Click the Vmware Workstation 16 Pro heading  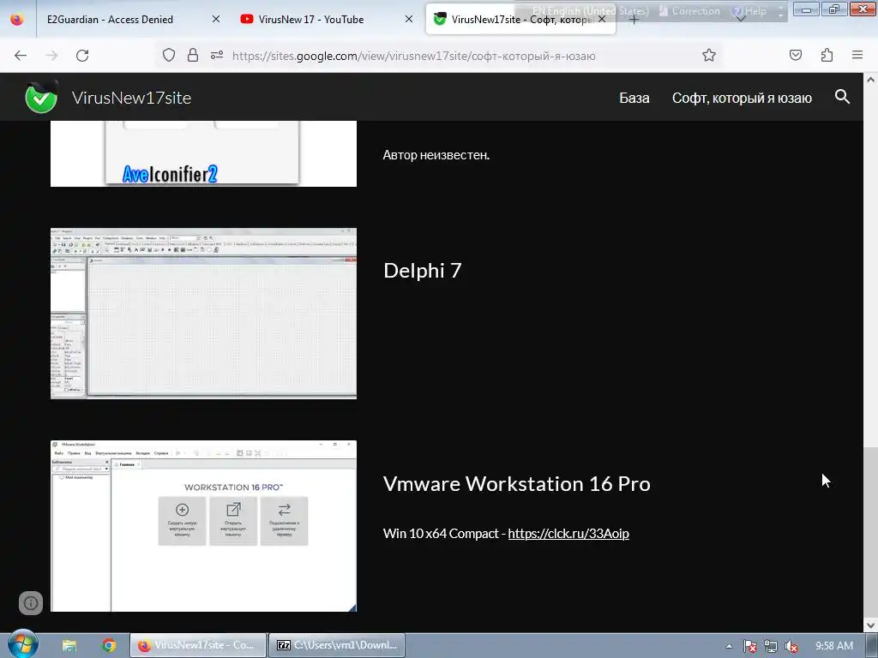pyautogui.click(x=517, y=483)
